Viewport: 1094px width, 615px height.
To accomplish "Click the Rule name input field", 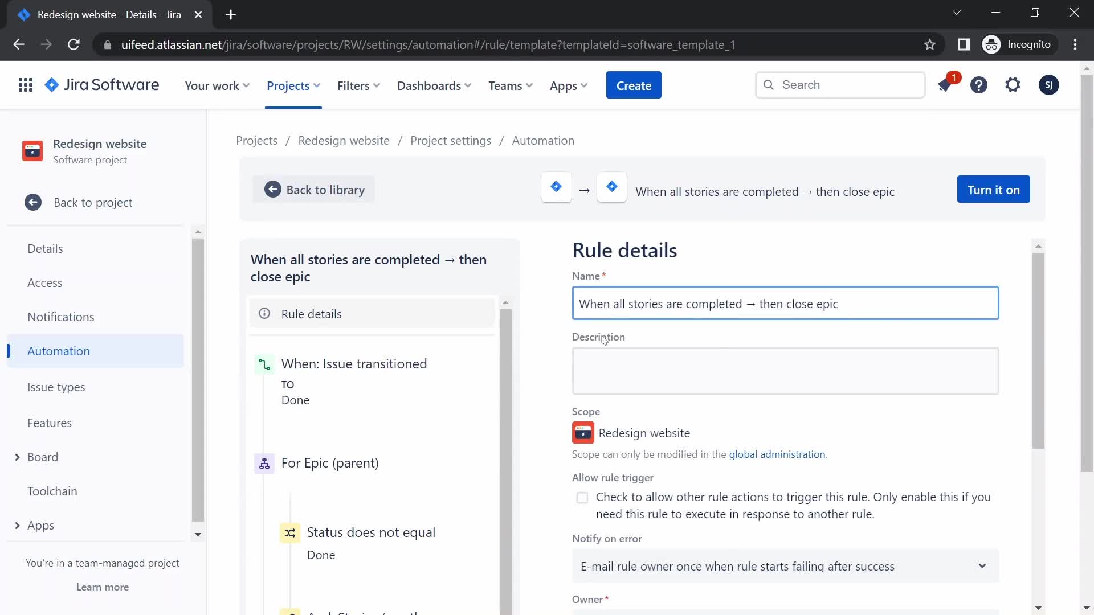I will tap(785, 304).
